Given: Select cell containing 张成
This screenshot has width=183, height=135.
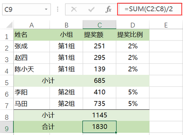Looking at the screenshot, I should (x=32, y=46).
